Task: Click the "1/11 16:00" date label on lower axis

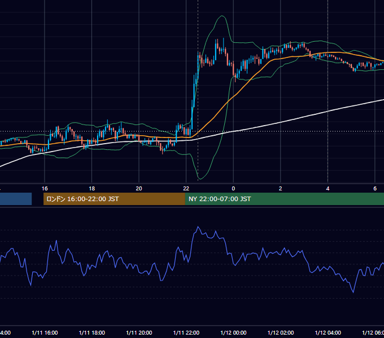Action: (x=45, y=333)
